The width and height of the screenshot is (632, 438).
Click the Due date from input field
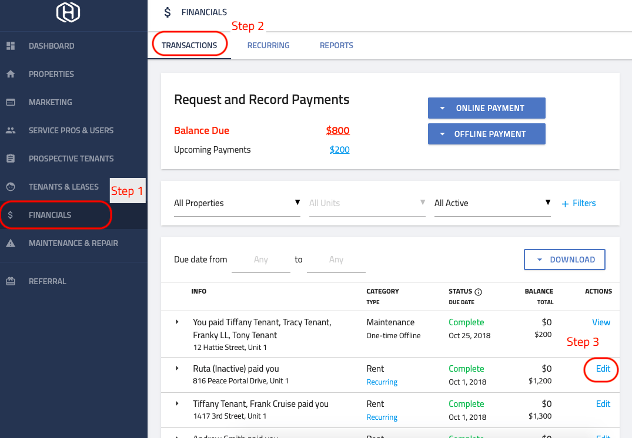261,259
